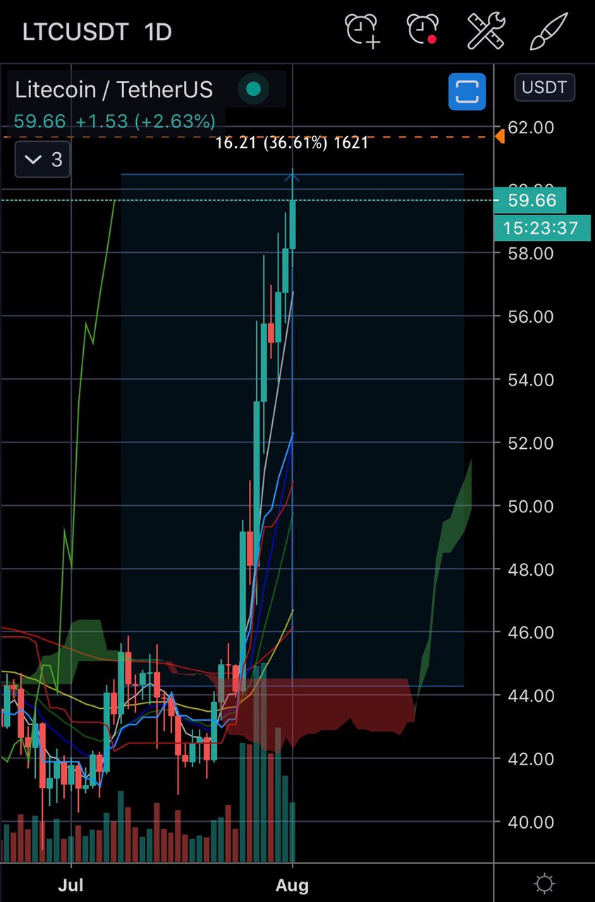Open indicators and tools ruler-wrench icon
The image size is (595, 902).
[x=486, y=31]
